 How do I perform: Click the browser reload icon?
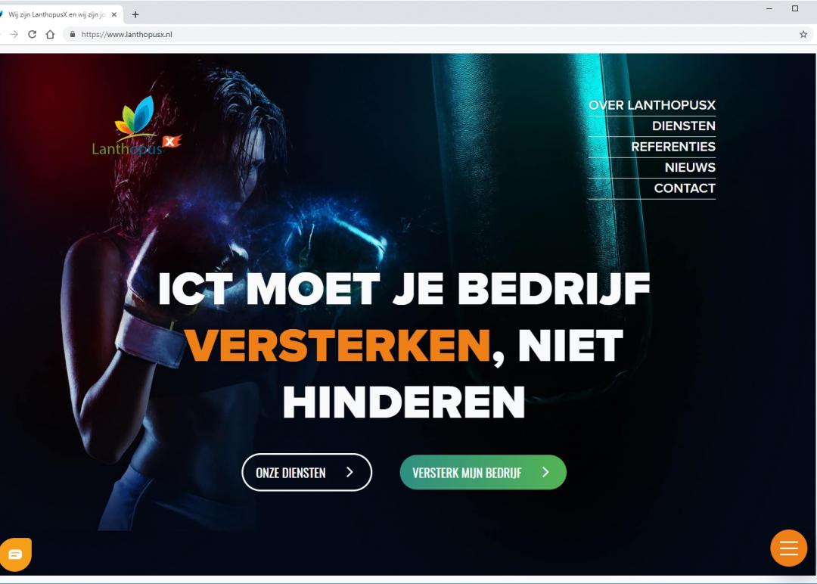[32, 34]
